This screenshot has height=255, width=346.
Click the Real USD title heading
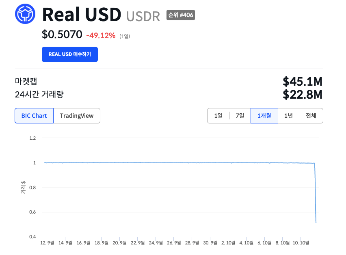point(82,15)
